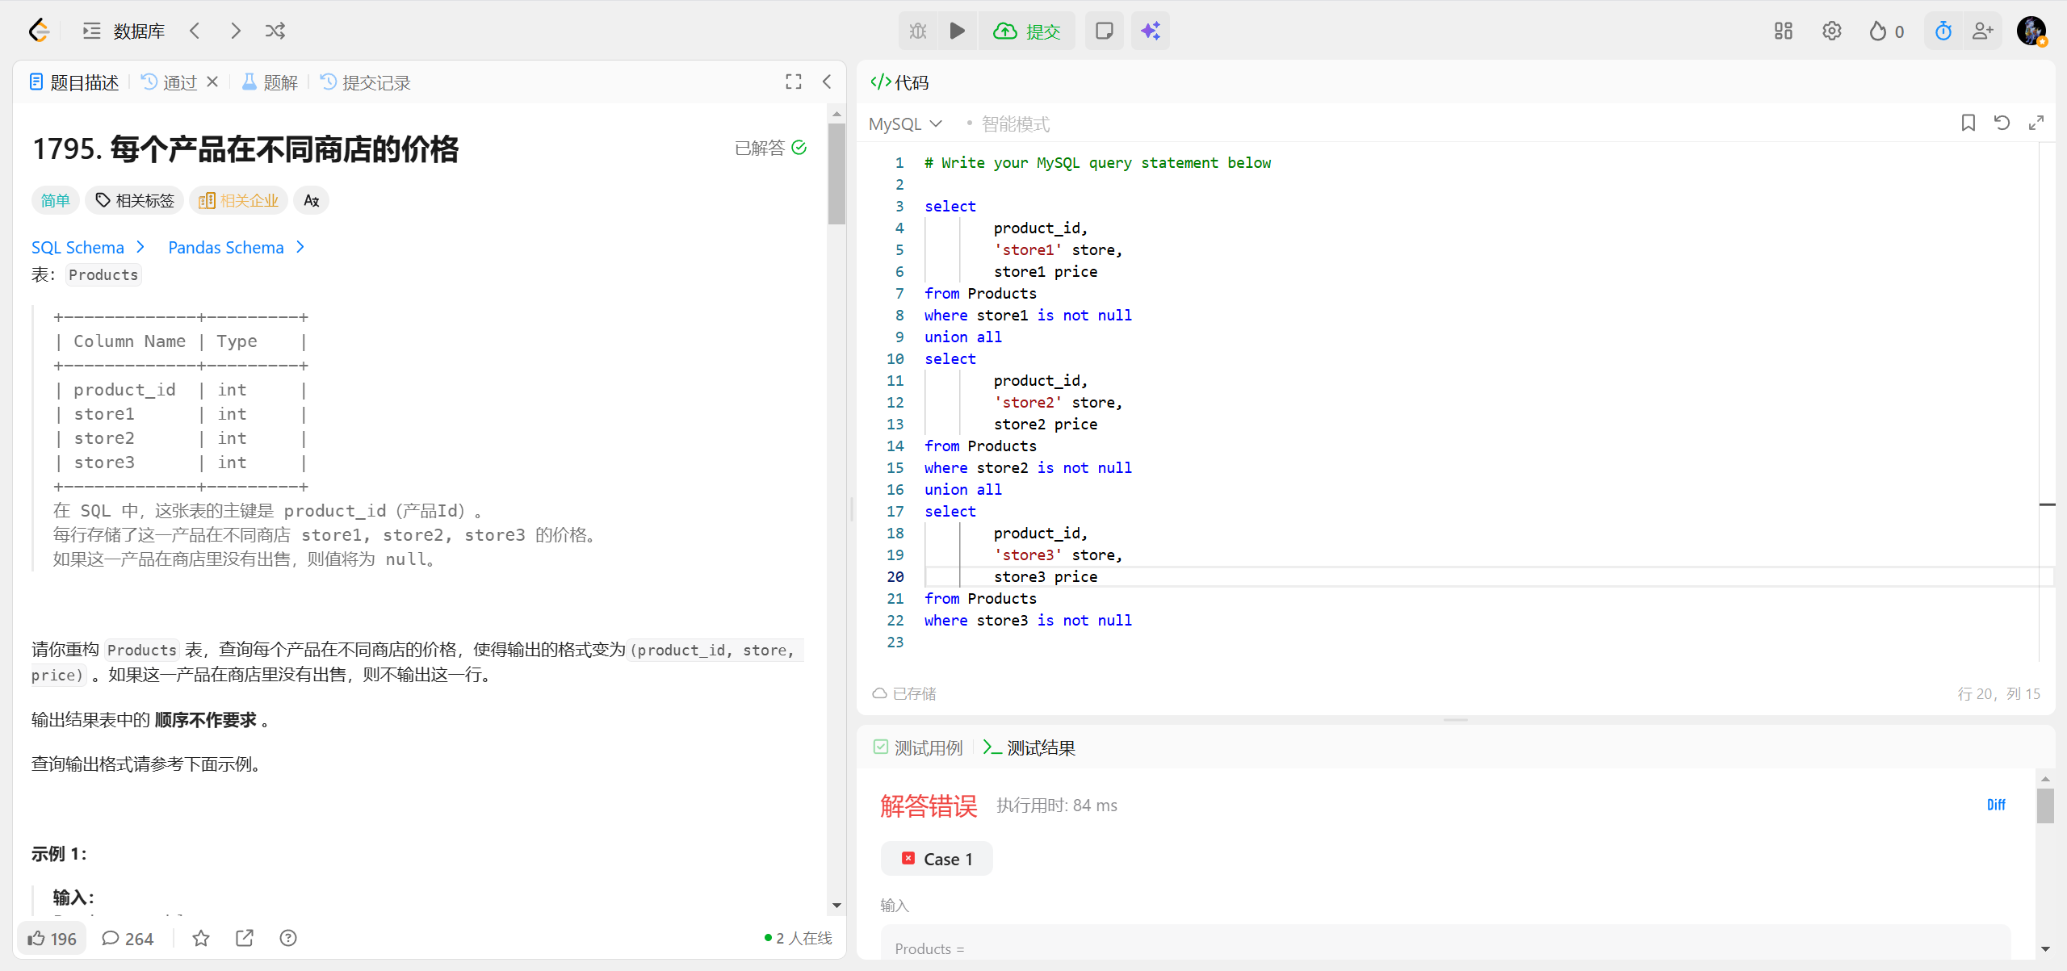This screenshot has width=2067, height=971.
Task: Open the notes sticky icon
Action: 1104,31
